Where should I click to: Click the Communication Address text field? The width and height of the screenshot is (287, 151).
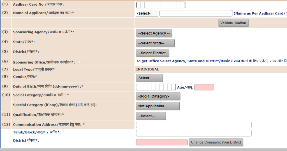click(194, 125)
